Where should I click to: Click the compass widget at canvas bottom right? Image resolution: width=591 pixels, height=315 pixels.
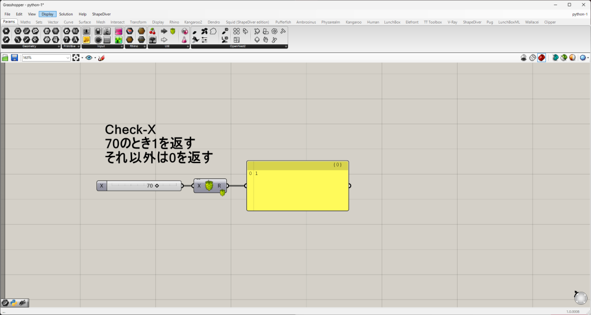[x=580, y=297]
